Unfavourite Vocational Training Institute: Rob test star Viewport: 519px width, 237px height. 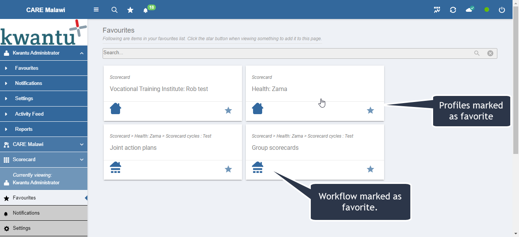click(x=228, y=110)
